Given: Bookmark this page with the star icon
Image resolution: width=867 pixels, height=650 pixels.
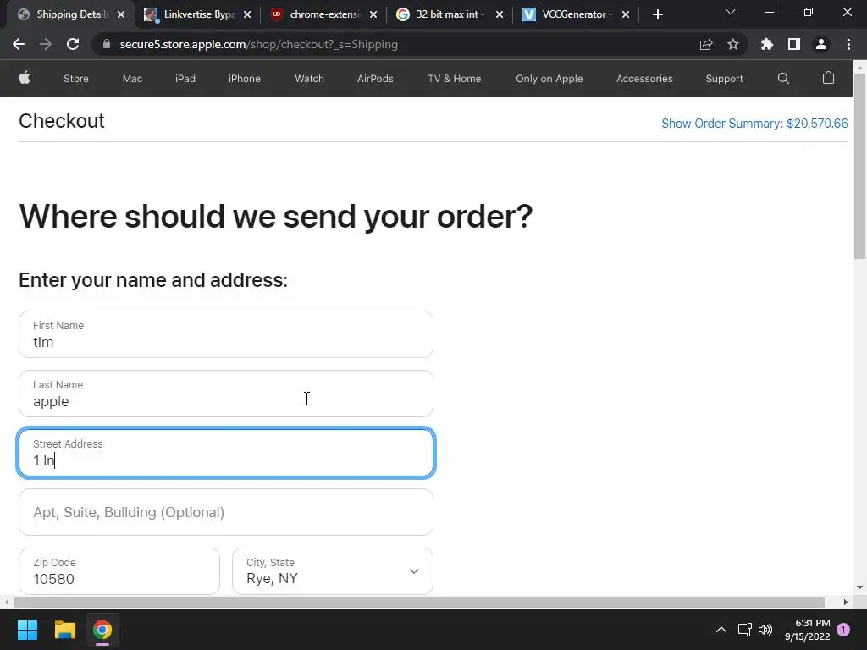Looking at the screenshot, I should point(733,44).
